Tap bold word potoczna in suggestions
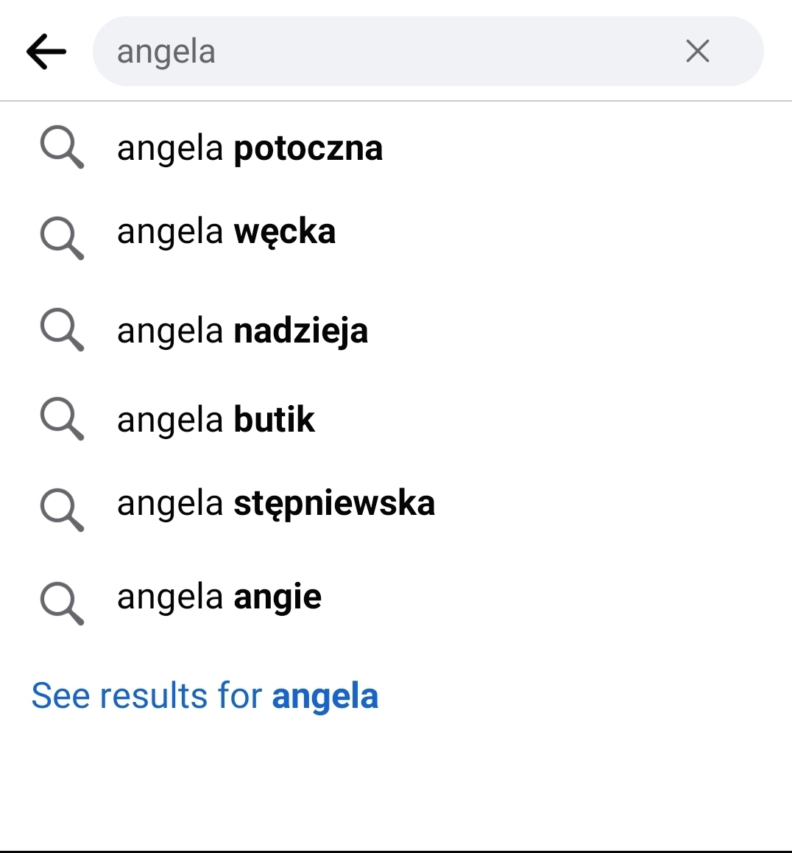Screen dimensions: 792x853 308,148
